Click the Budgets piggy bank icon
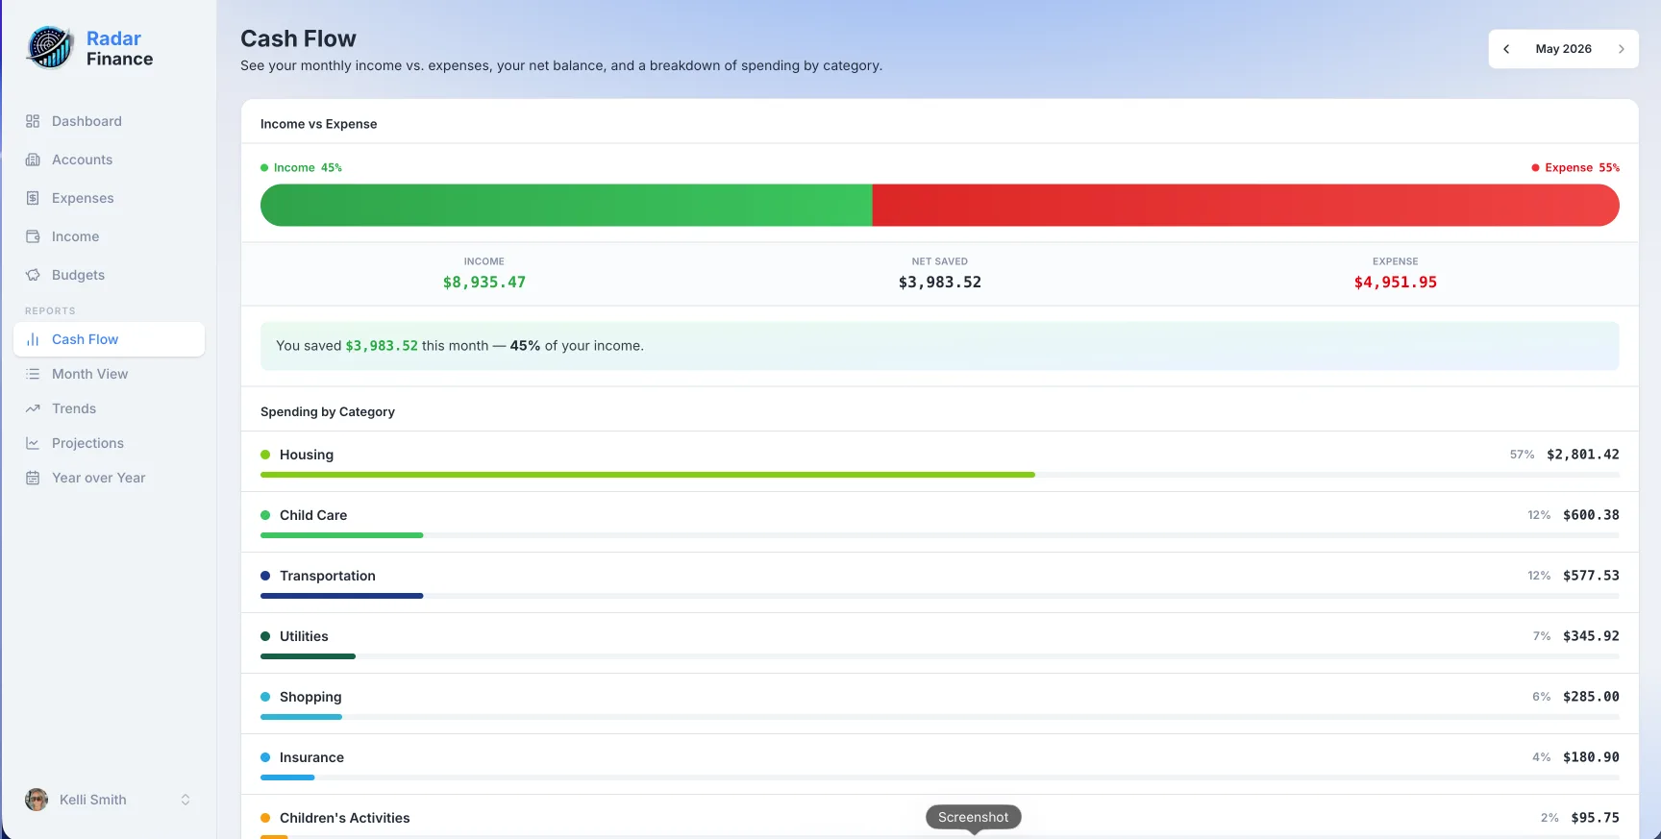 pos(33,275)
